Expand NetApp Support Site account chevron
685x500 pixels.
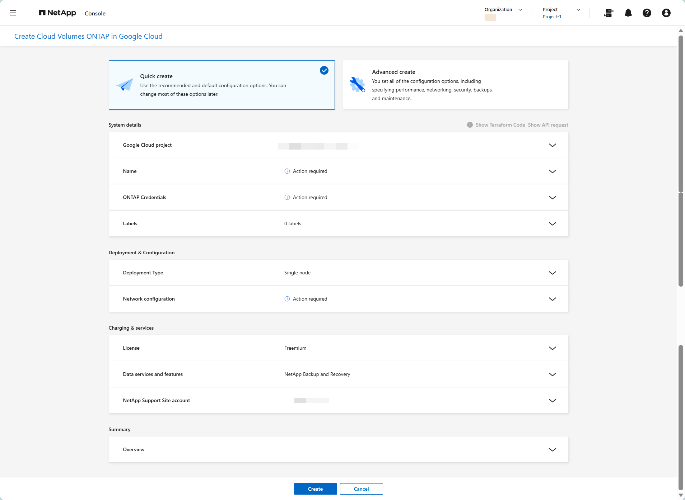[x=552, y=401]
